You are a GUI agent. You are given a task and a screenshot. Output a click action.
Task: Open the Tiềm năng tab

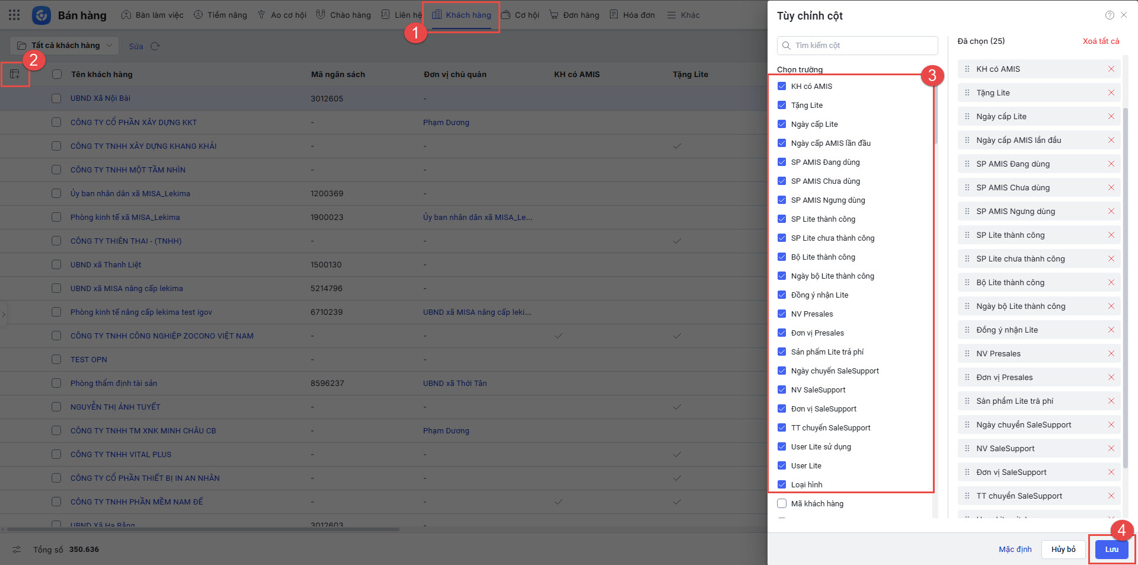click(220, 15)
